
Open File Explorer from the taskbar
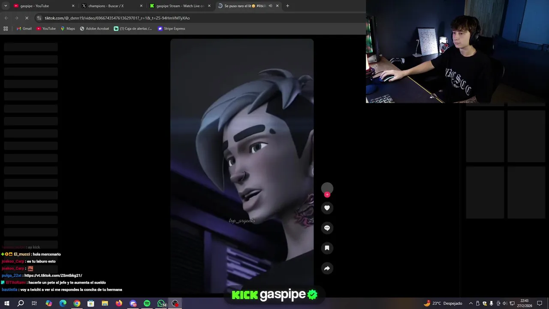click(105, 303)
